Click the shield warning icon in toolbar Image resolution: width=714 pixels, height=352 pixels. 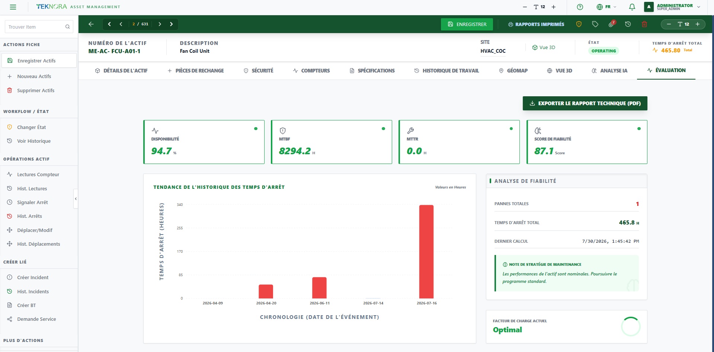579,24
